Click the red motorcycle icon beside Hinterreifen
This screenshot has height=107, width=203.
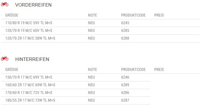pos(5,59)
